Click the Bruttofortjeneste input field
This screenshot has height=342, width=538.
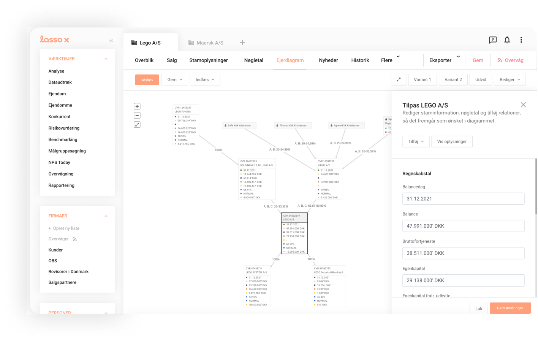[x=463, y=253]
